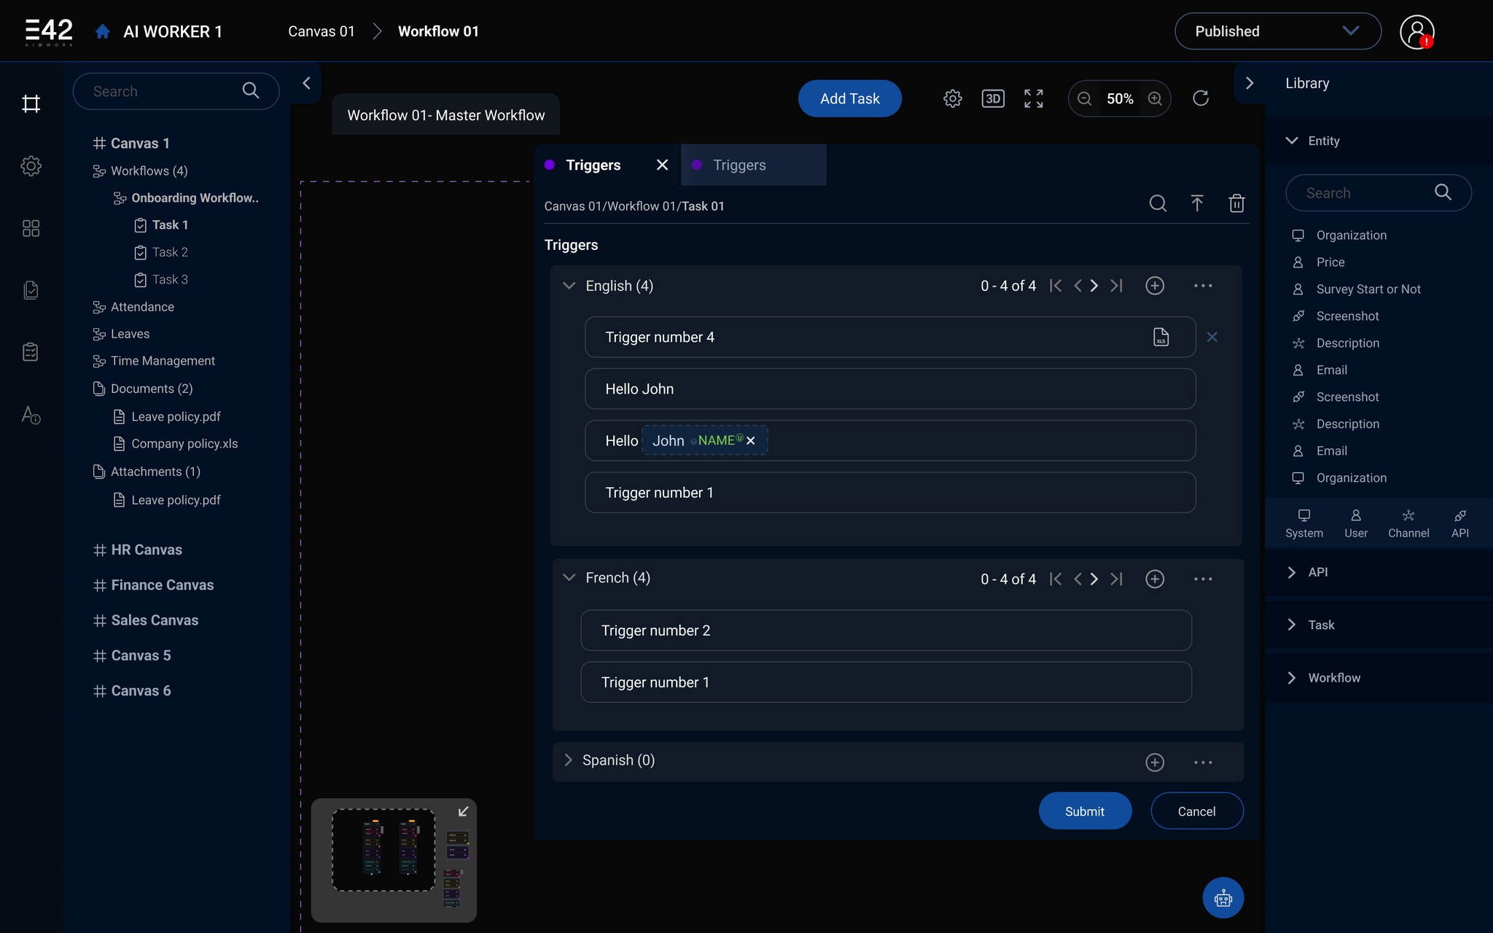This screenshot has width=1493, height=933.
Task: Remove the NAME entity tag from John
Action: click(x=751, y=441)
